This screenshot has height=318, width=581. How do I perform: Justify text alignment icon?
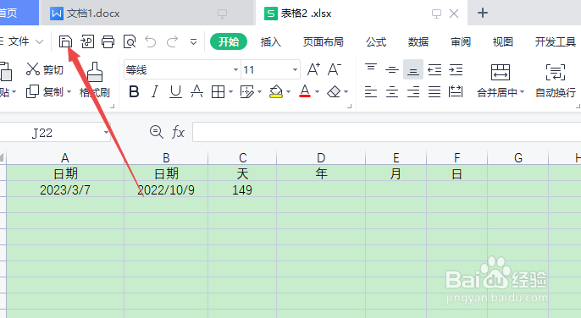tap(434, 91)
